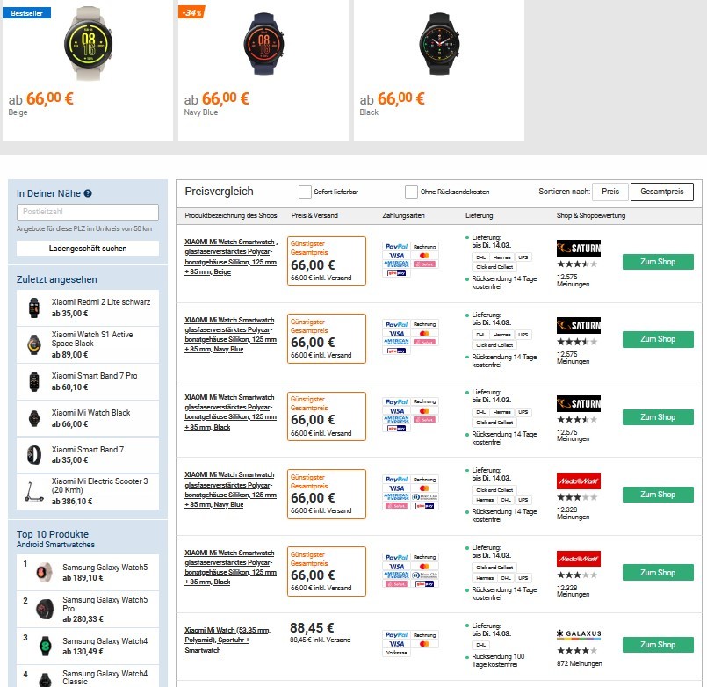Screen dimensions: 707x687
Task: Click the Zahlungsarten column header
Action: click(403, 215)
